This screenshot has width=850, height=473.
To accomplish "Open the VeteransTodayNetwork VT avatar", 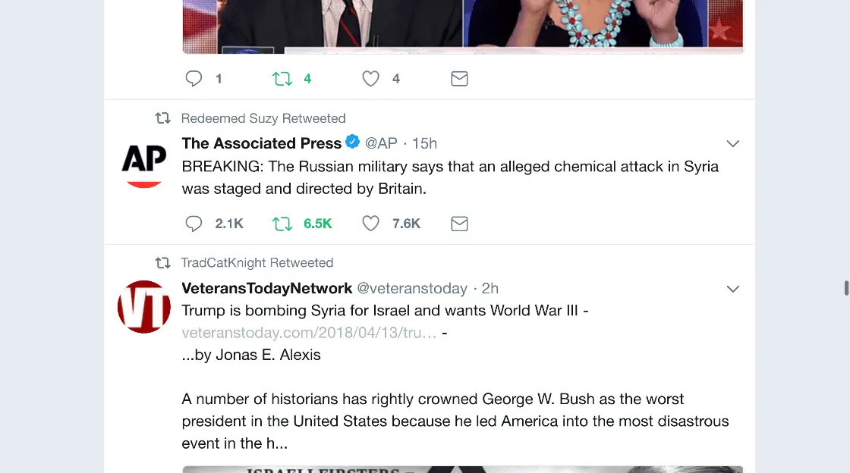I will click(144, 306).
